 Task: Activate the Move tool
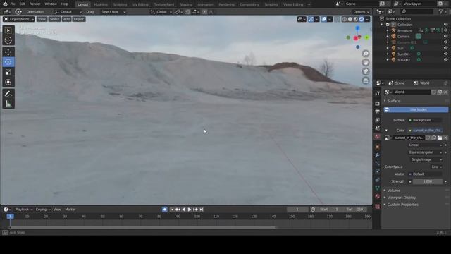(x=8, y=52)
